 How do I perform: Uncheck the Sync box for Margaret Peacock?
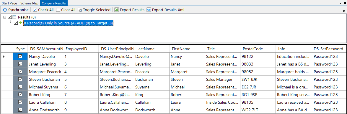[x=20, y=72]
